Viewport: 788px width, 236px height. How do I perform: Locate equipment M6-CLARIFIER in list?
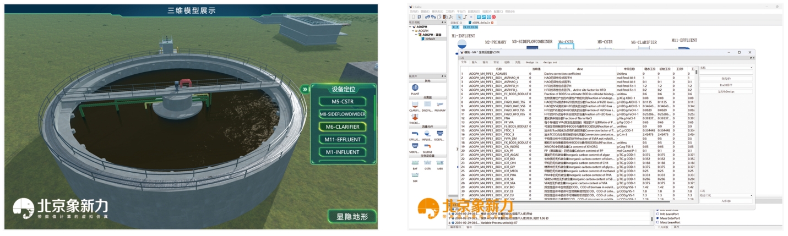[343, 127]
